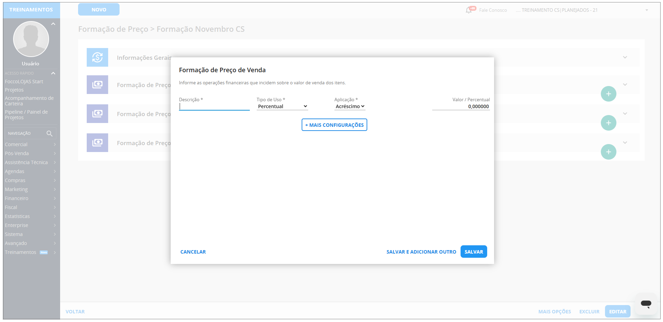The width and height of the screenshot is (663, 322).
Task: Click the Informações Gerais money icon
Action: (x=97, y=57)
